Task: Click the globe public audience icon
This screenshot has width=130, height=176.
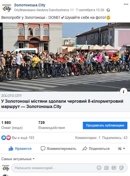Action: (108, 10)
